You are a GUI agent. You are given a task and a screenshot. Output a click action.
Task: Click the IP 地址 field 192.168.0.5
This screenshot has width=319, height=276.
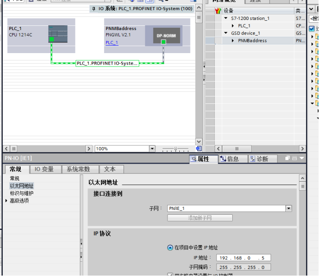point(243,258)
